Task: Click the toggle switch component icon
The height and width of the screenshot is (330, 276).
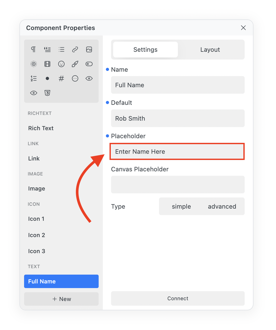Action: (89, 64)
